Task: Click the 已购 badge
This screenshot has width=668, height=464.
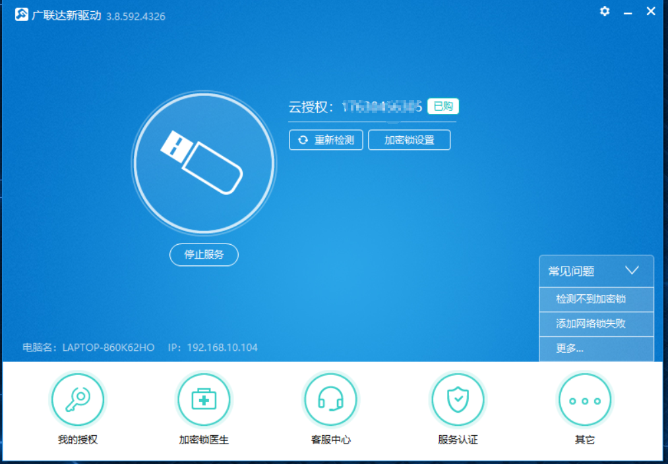Action: coord(443,106)
